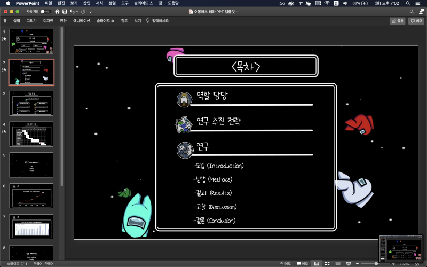Click the slide panel vertical scrollbar
The width and height of the screenshot is (427, 267).
[62, 107]
